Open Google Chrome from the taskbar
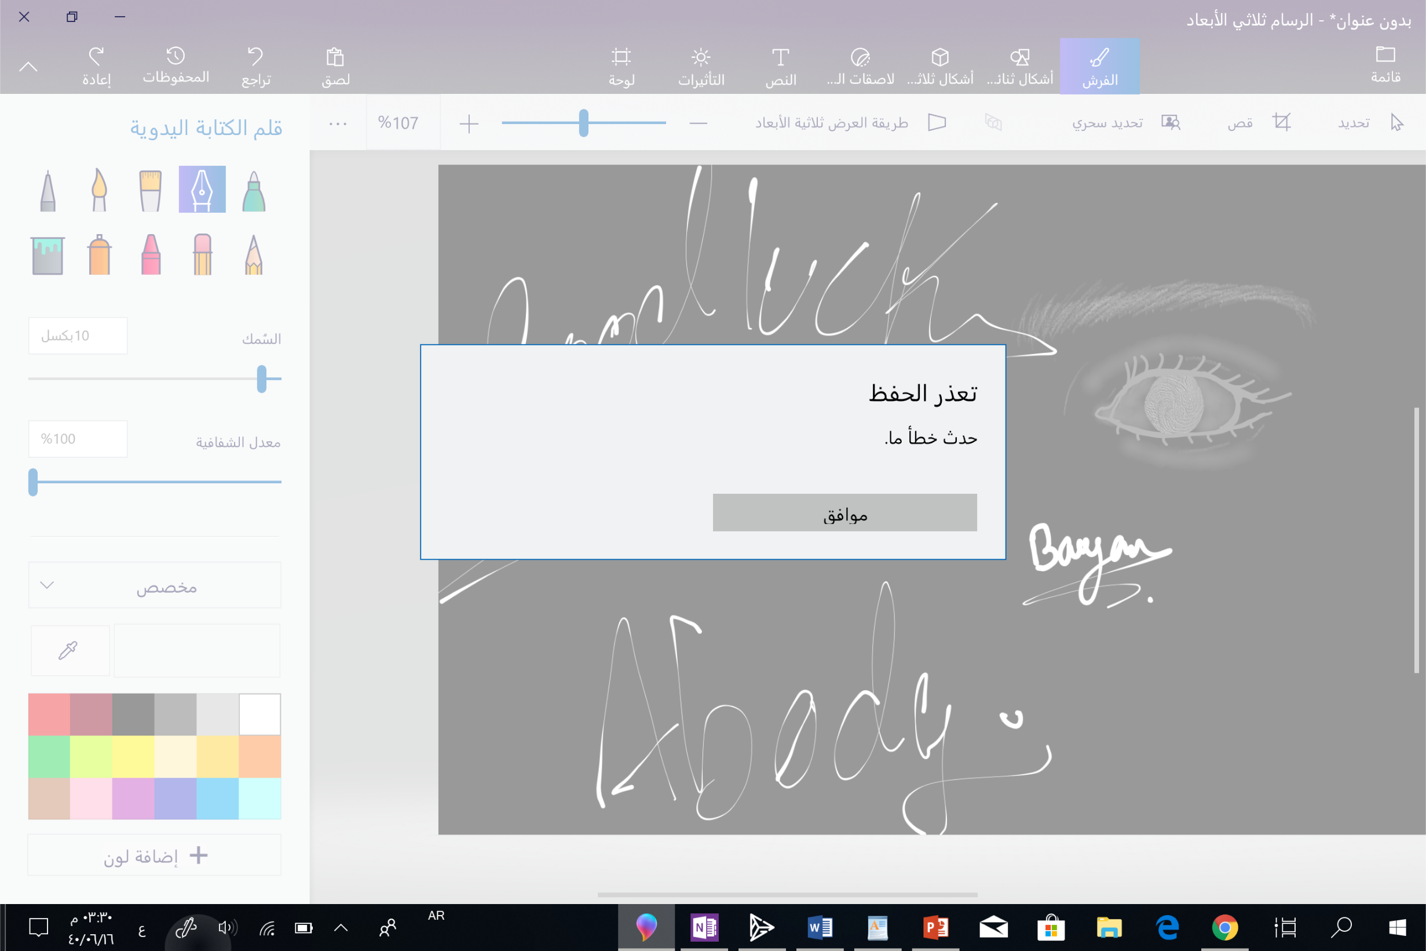Screen dimensions: 1426x951 click(x=1225, y=927)
